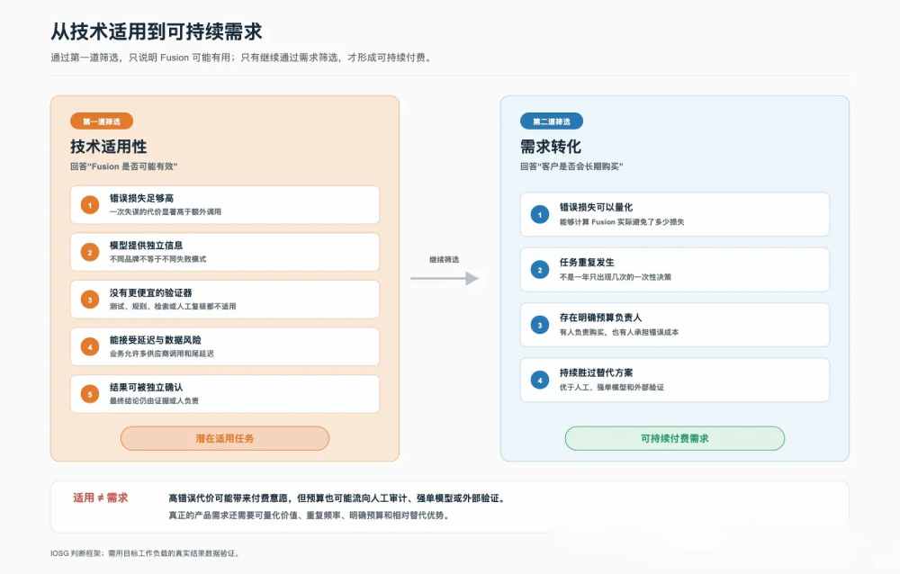Click the card title 持续胜过替代方案
The image size is (900, 574).
pos(597,372)
